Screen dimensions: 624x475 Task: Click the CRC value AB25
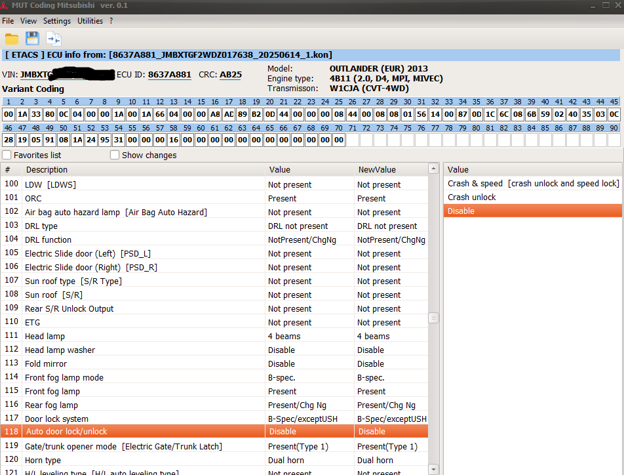pyautogui.click(x=231, y=75)
